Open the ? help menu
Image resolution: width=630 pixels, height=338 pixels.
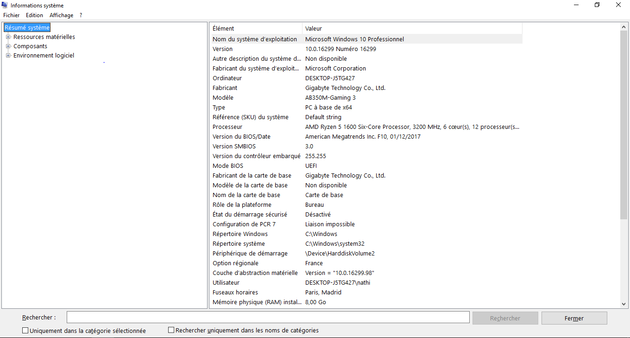tap(81, 15)
